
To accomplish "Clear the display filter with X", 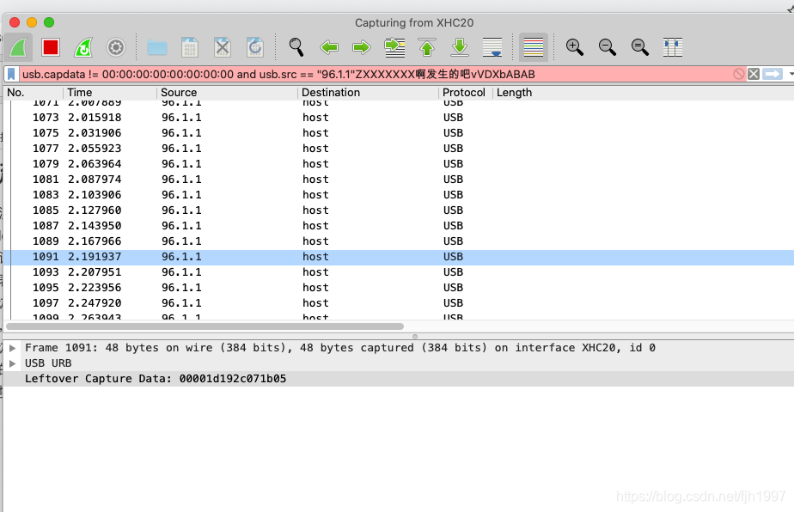I will pos(754,75).
